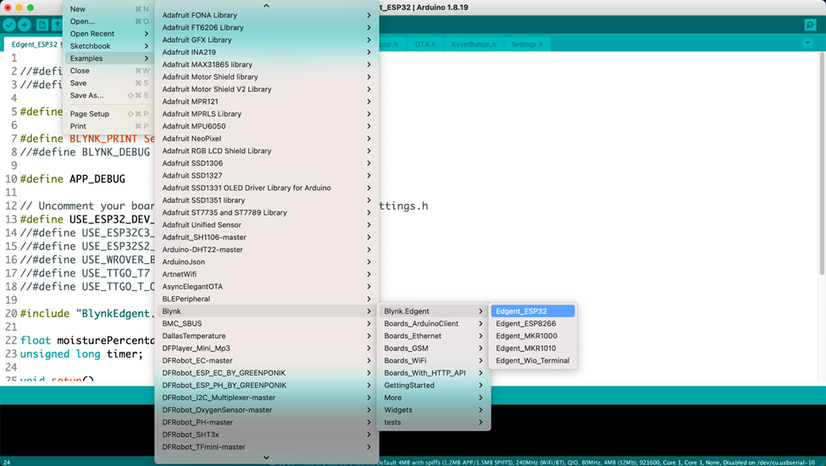Open Adafruit ST7735 and ST7789 Library examples
826x466 pixels.
267,213
